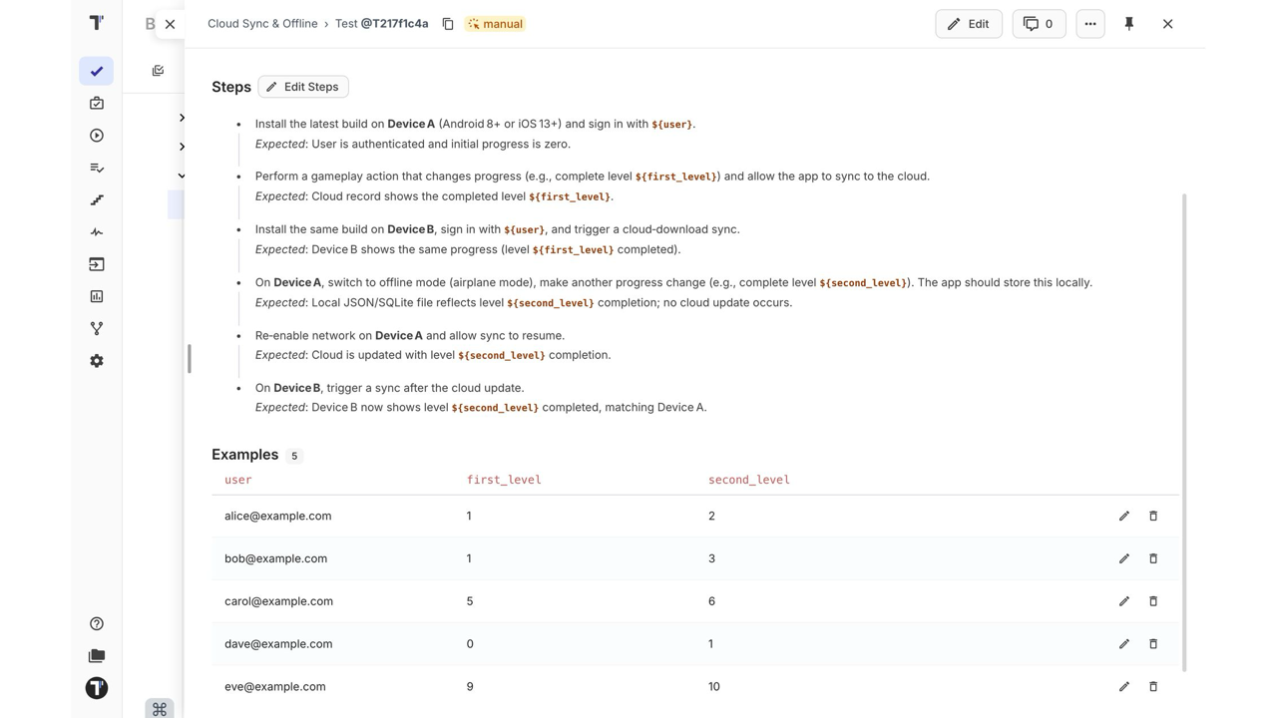The image size is (1277, 718).
Task: Select the dave@example.com cell
Action: 278,644
